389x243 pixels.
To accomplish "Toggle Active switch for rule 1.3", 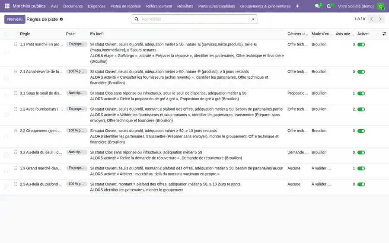I will [x=361, y=168].
